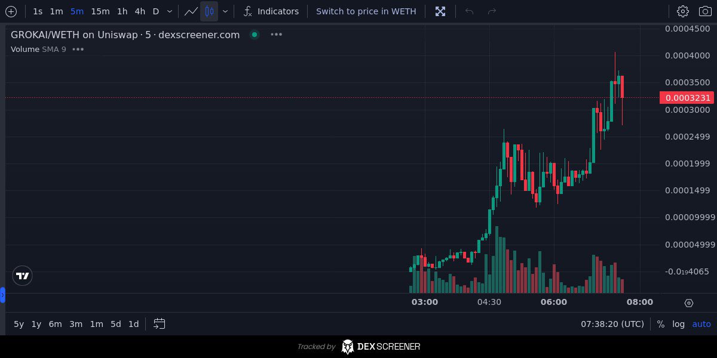Open time axis settings gear
This screenshot has width=717, height=358.
pos(688,303)
